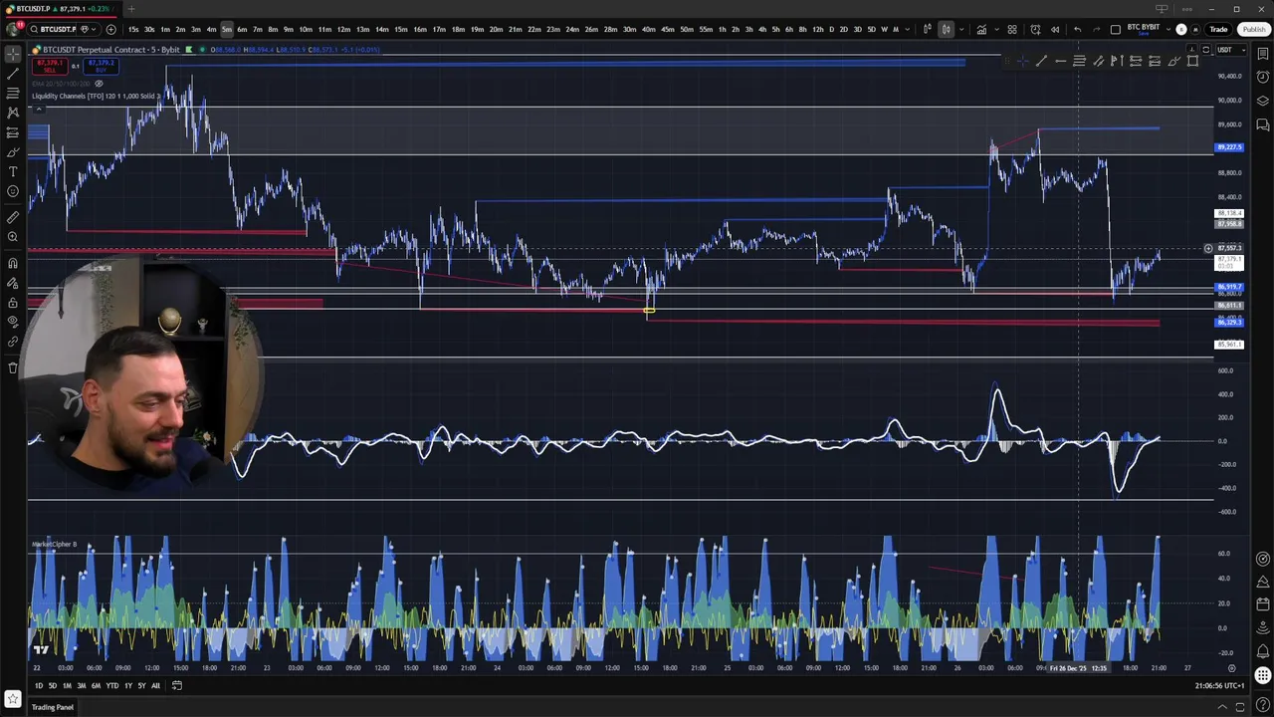Open the Fibonacci tools in left toolbar

click(x=13, y=93)
